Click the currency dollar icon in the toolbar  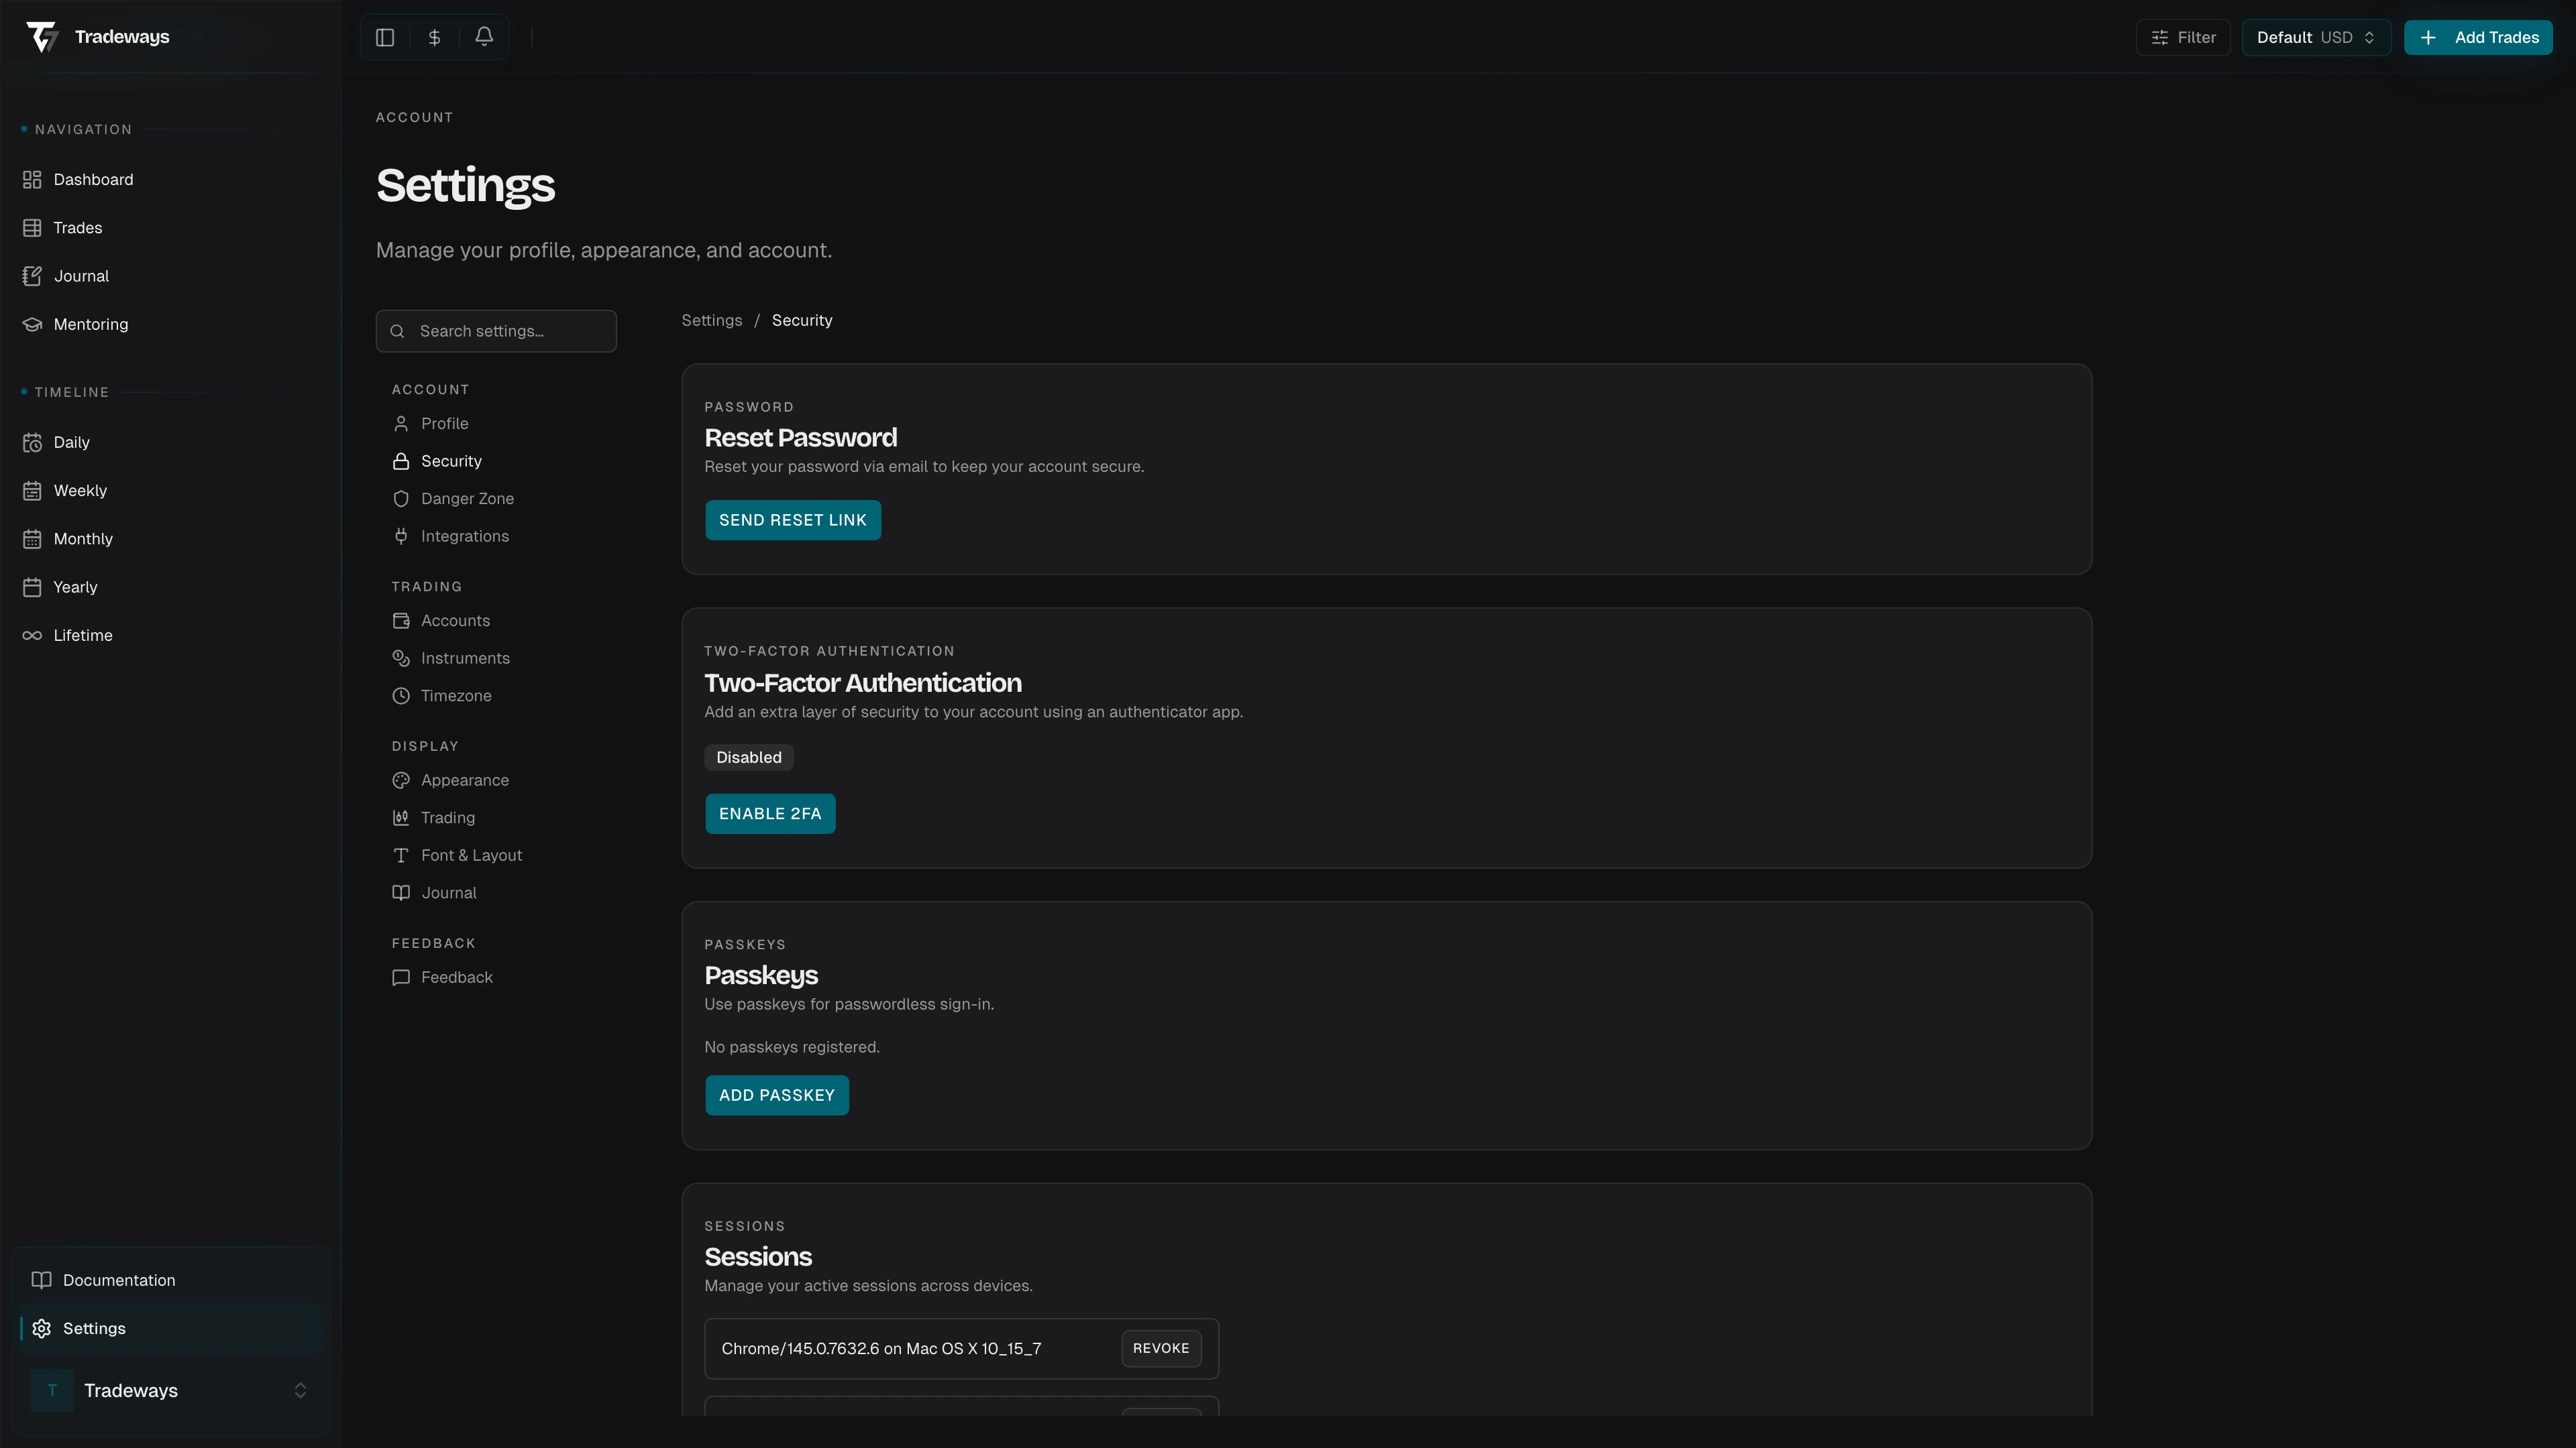pyautogui.click(x=434, y=36)
